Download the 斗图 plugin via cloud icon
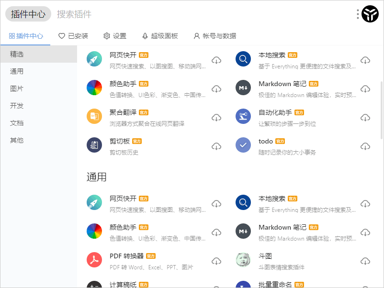The width and height of the screenshot is (384, 288). (x=365, y=261)
